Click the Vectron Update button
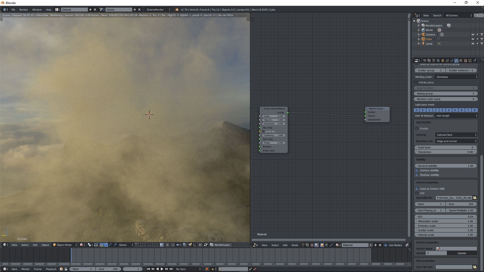The height and width of the screenshot is (272, 484). (x=462, y=253)
